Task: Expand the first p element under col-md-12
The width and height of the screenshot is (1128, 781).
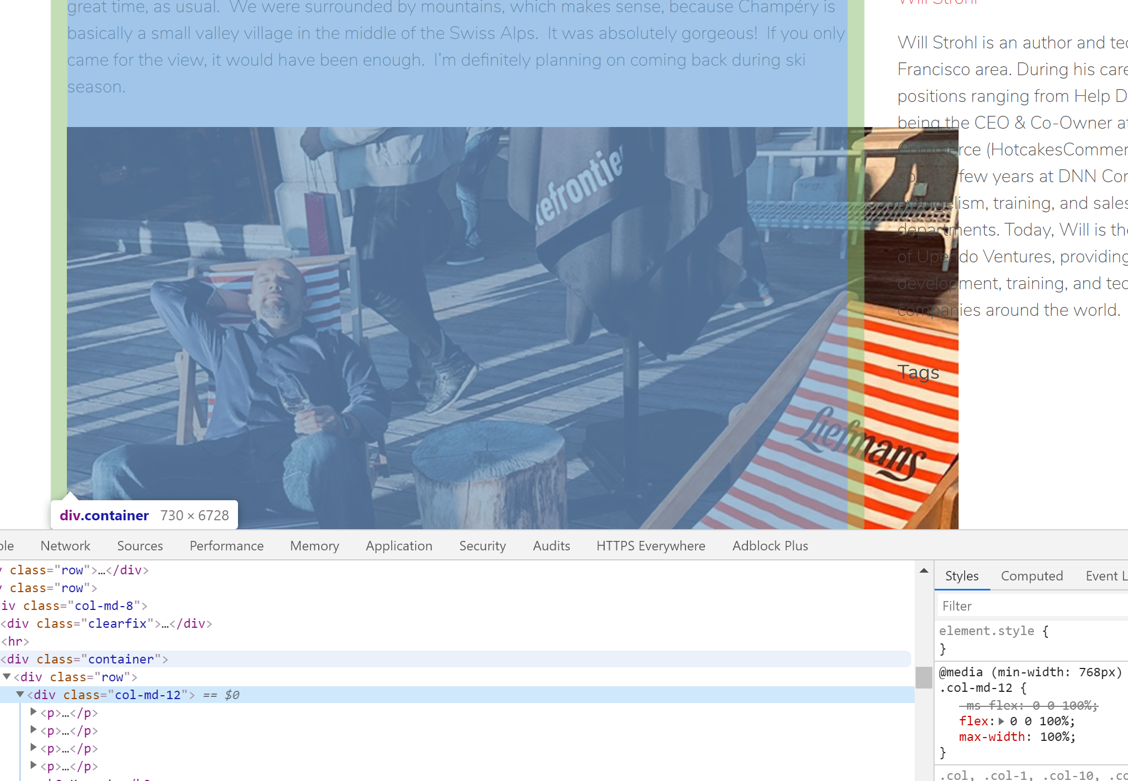Action: pos(33,712)
